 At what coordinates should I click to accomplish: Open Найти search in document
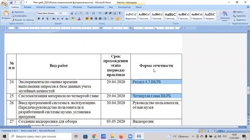239,12
